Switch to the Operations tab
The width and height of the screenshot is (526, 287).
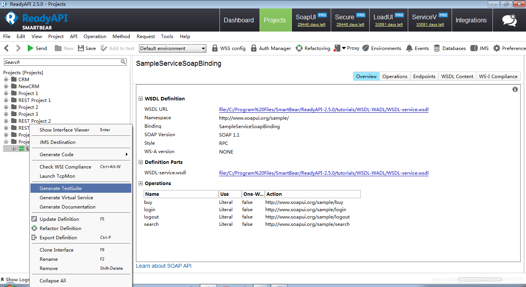395,76
